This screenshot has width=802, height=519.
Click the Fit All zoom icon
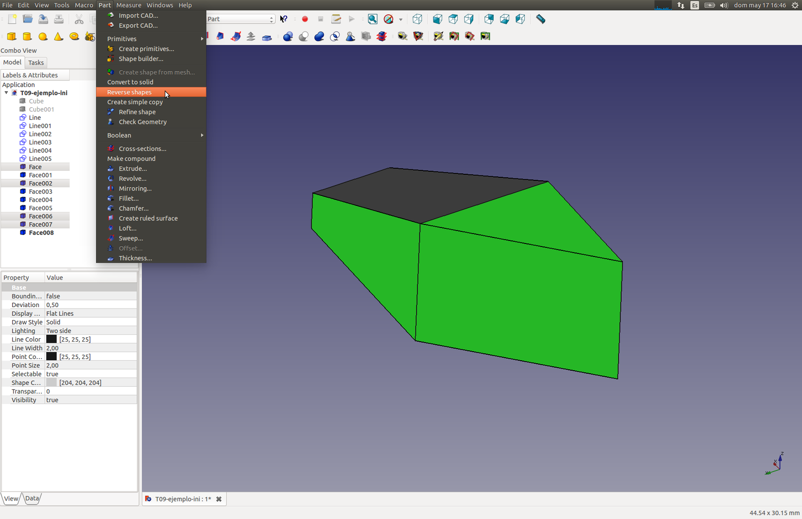point(372,19)
